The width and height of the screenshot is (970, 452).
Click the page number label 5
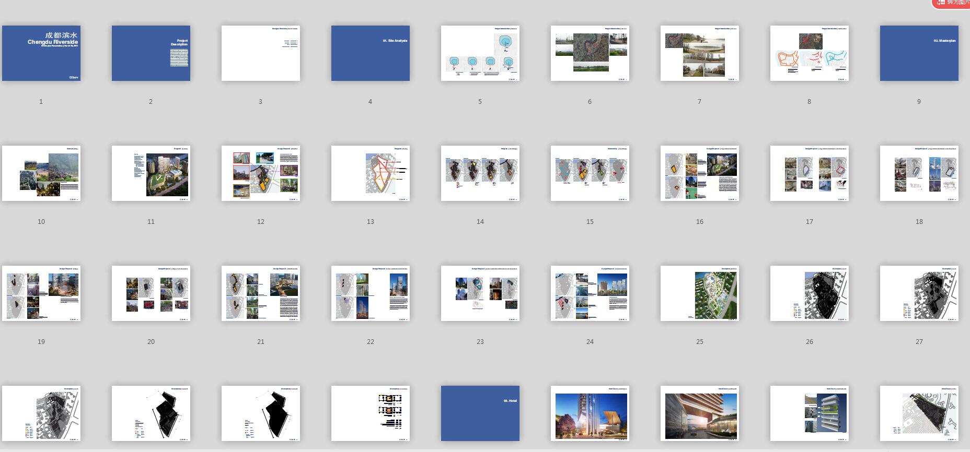(480, 102)
